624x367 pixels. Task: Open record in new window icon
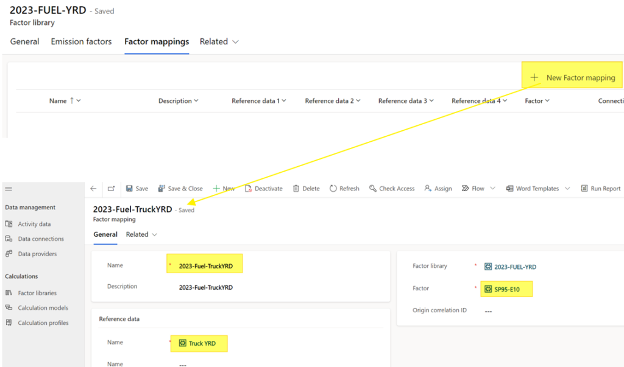111,189
